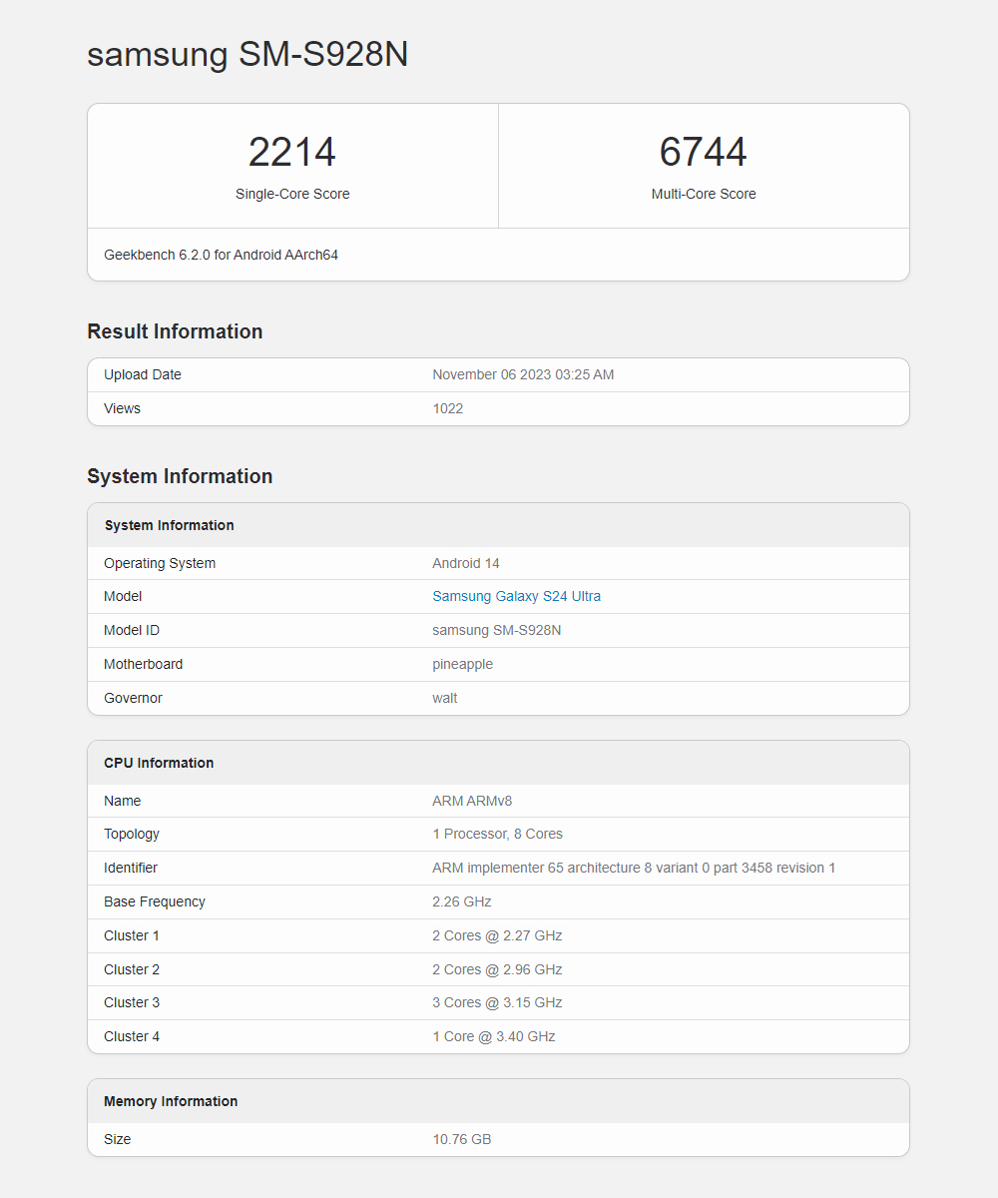The image size is (998, 1198).
Task: Click the Topology label
Action: click(x=132, y=834)
